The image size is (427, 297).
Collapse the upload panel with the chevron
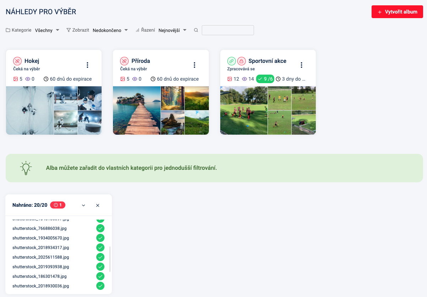tap(83, 205)
